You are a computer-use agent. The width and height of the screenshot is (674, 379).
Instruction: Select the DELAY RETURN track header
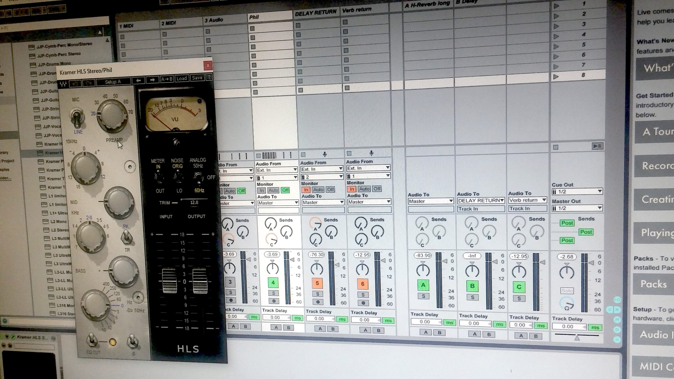315,13
